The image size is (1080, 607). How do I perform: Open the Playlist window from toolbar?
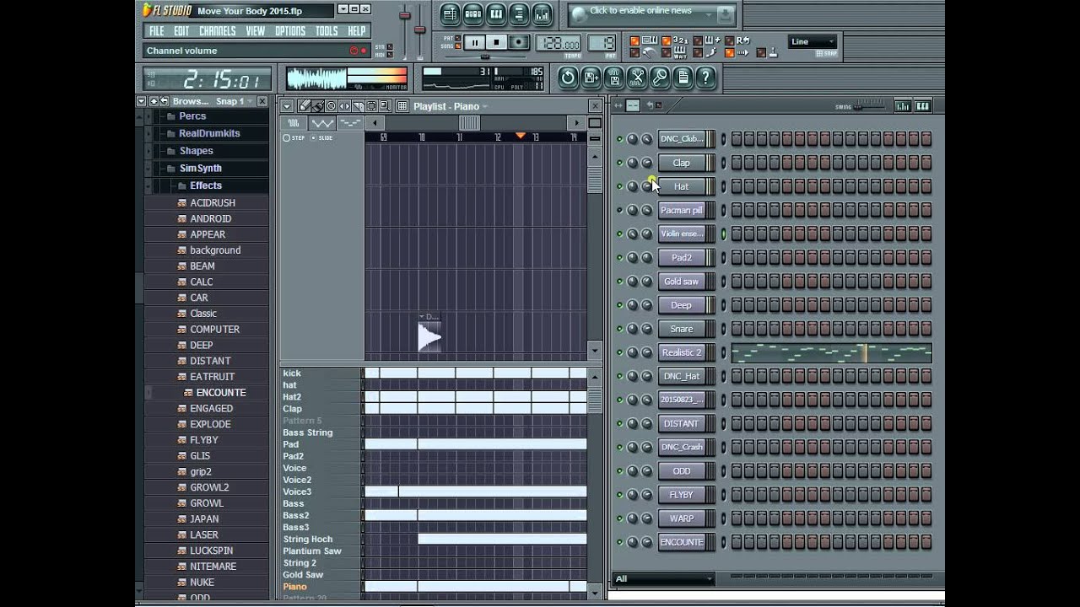pos(451,14)
